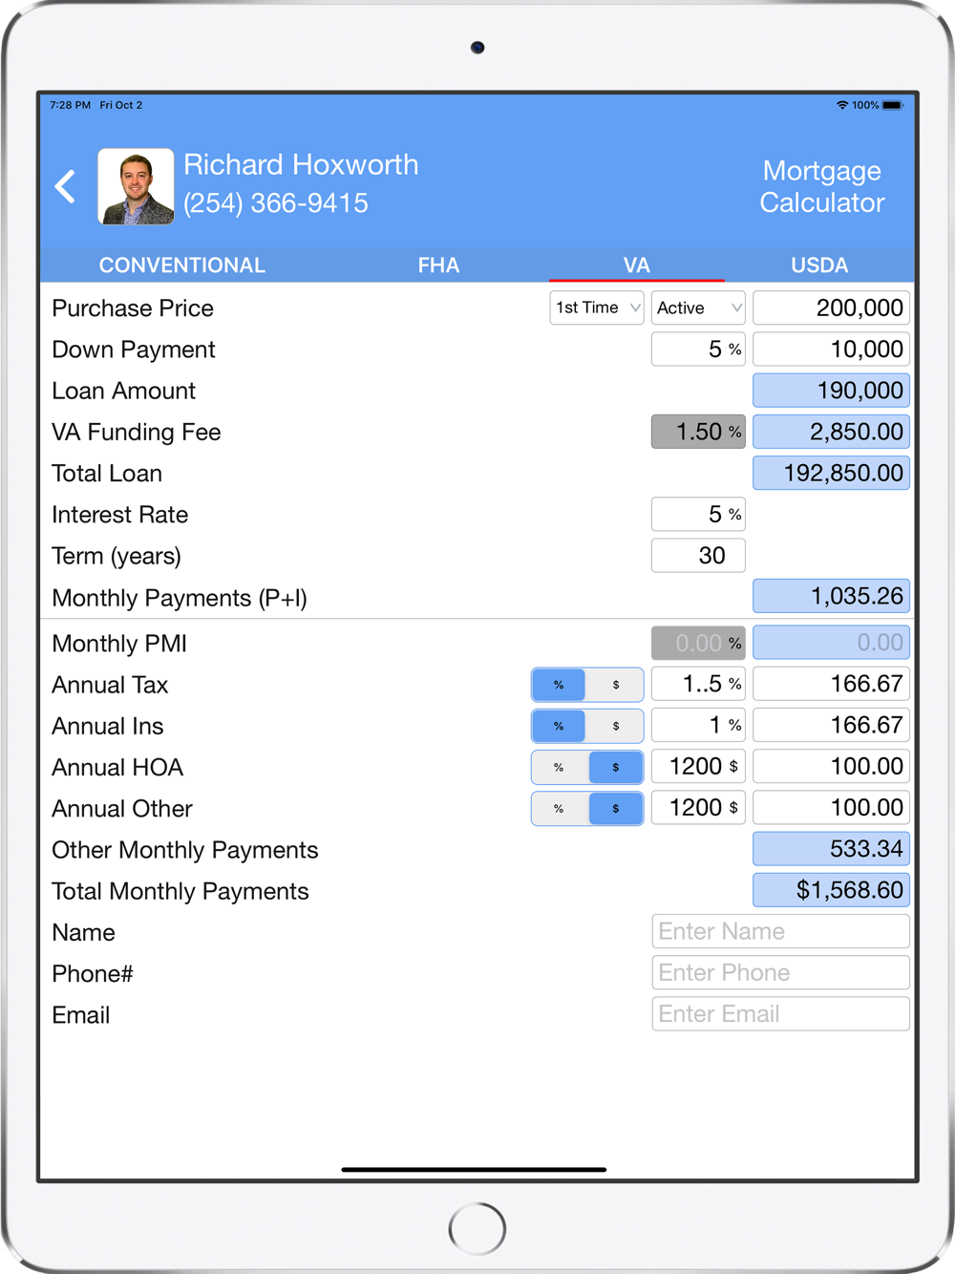The height and width of the screenshot is (1274, 955).
Task: Edit Annual Ins monthly amount 166.67
Action: 831,725
